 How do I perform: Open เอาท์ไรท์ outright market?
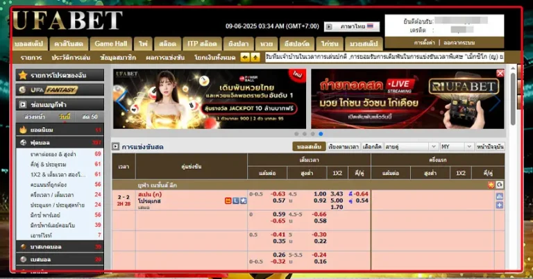[x=41, y=235]
